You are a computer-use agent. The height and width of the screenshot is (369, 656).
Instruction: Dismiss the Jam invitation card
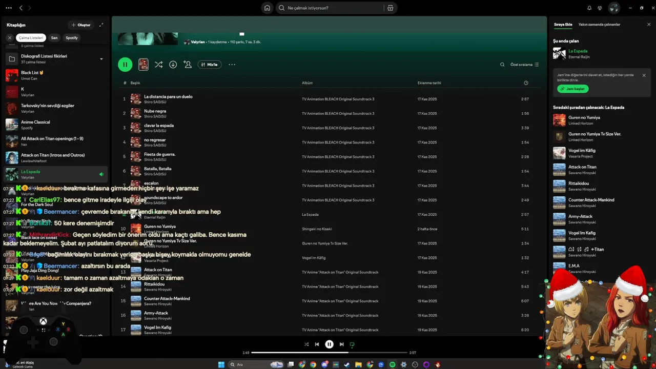pos(644,75)
